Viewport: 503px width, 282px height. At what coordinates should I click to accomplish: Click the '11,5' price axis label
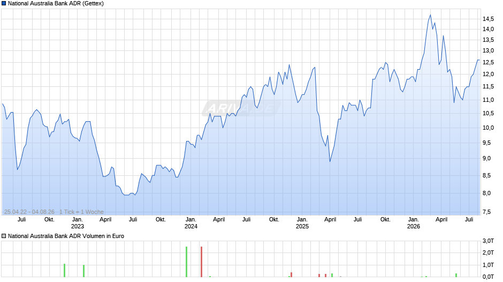click(x=488, y=86)
